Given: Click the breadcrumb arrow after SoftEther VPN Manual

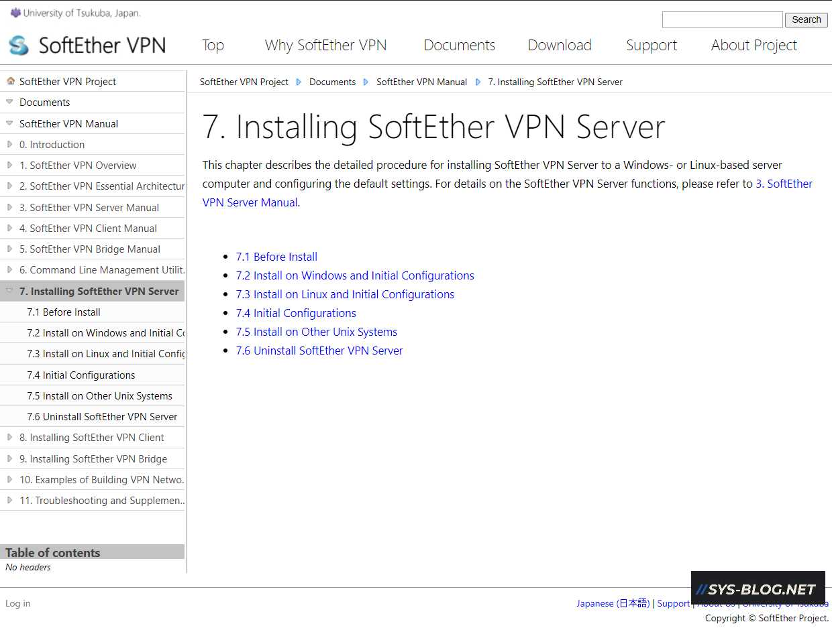Looking at the screenshot, I should tap(477, 81).
